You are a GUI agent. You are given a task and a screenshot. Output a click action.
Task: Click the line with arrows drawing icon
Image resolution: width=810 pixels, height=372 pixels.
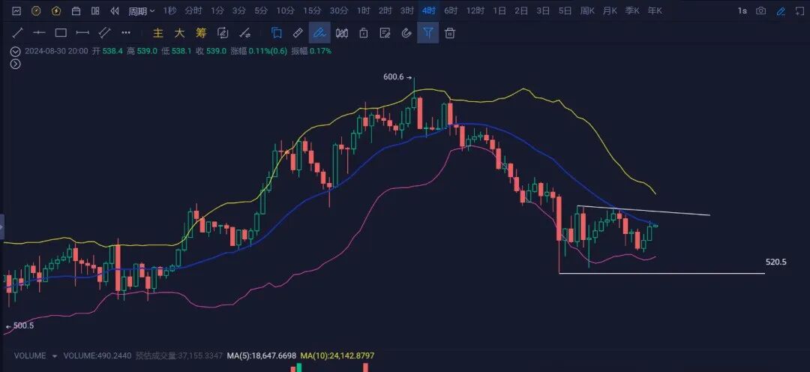point(244,33)
